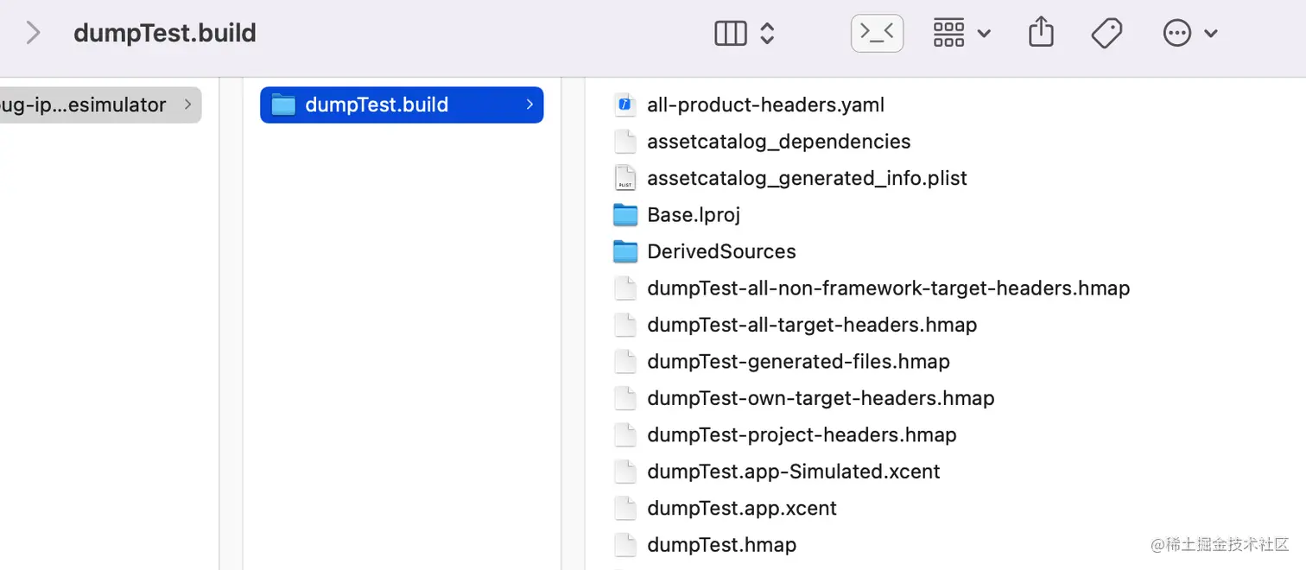Click the DerivedSources folder icon
This screenshot has height=570, width=1306.
(x=624, y=252)
